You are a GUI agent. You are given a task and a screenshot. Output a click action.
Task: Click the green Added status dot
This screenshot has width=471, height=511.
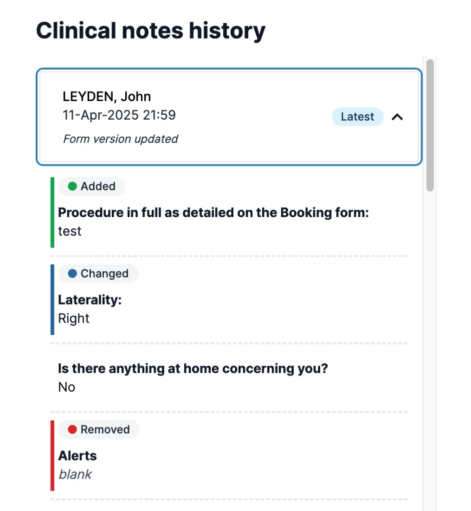pos(72,186)
